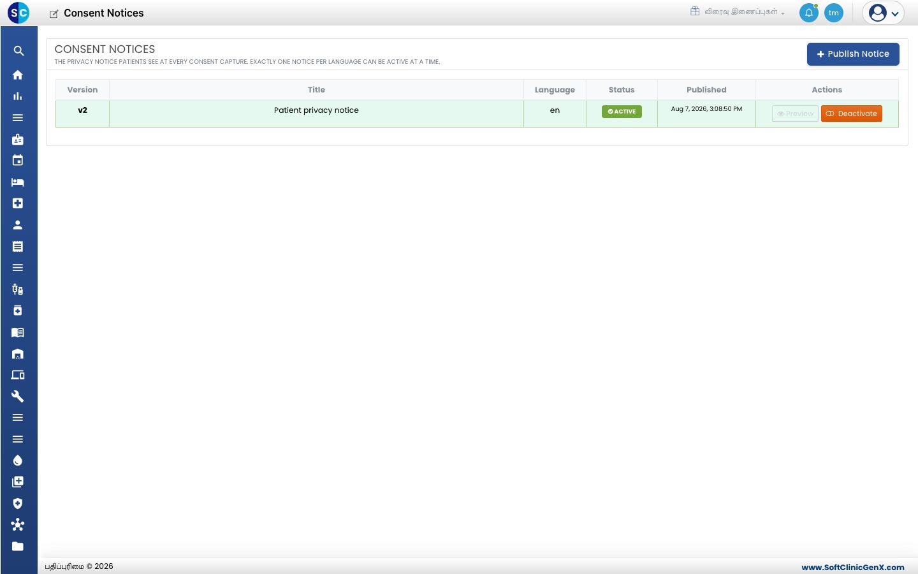
Task: Open the calendar appointments icon
Action: tap(18, 161)
